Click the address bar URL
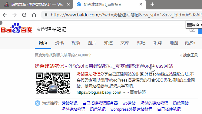Image resolution: width=202 pixels, height=114 pixels. point(126,15)
